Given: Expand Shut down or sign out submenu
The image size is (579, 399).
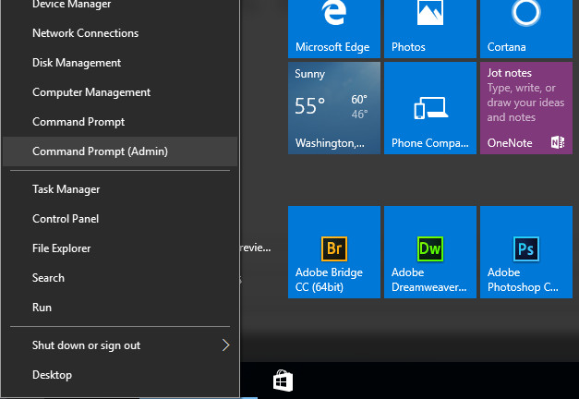Looking at the screenshot, I should pyautogui.click(x=120, y=345).
